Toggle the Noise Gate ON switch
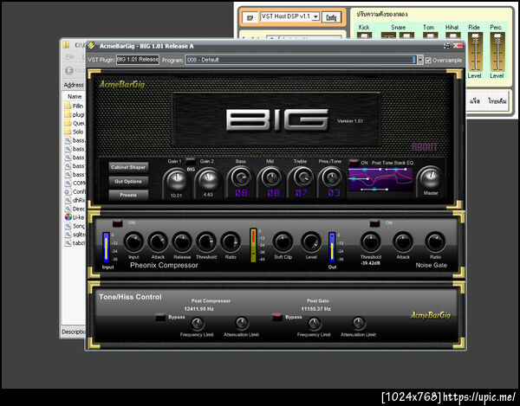Image resolution: width=520 pixels, height=406 pixels. pos(374,222)
